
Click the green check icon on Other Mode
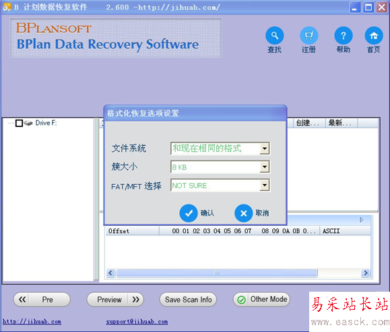241,300
